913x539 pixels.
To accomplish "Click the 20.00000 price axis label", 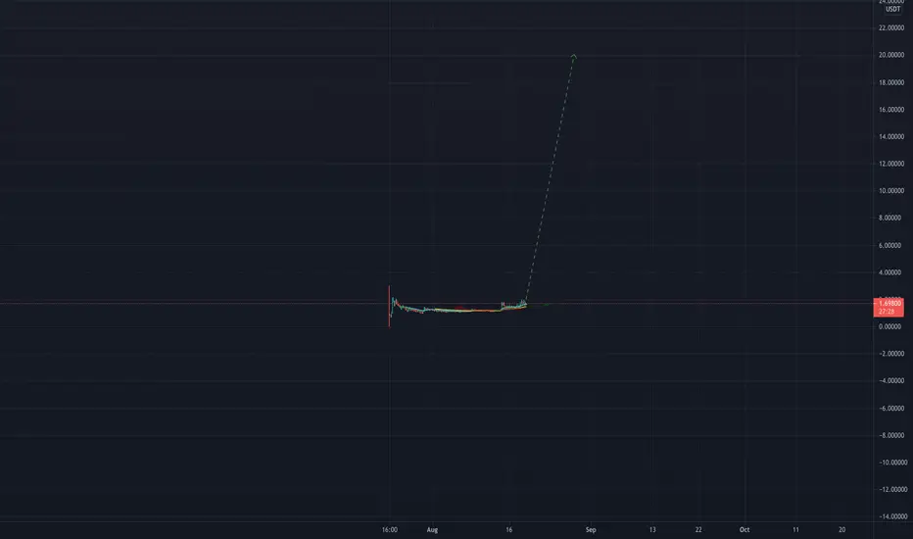I will (x=891, y=55).
